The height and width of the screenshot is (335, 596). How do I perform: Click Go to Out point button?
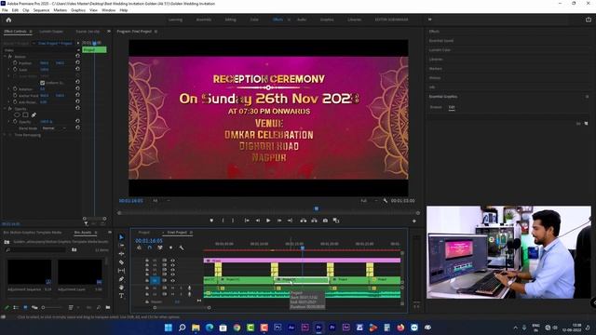(290, 221)
